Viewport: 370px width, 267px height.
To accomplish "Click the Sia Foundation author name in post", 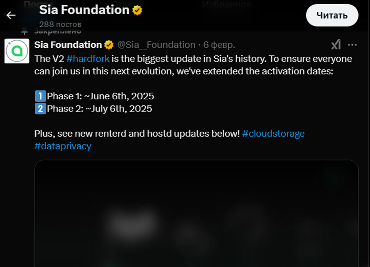I will point(68,45).
